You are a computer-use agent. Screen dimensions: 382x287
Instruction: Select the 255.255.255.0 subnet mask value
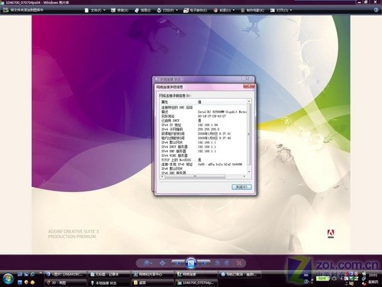tap(209, 129)
